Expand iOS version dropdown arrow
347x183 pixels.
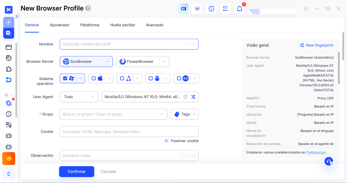(195, 78)
